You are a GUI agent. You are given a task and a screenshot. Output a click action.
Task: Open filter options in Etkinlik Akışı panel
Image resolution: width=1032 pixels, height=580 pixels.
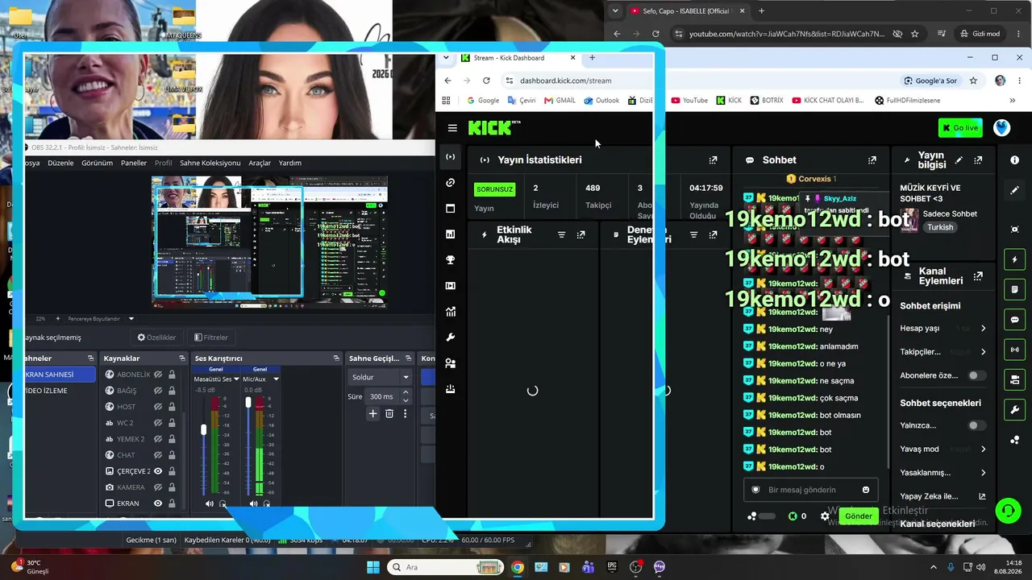coord(562,234)
